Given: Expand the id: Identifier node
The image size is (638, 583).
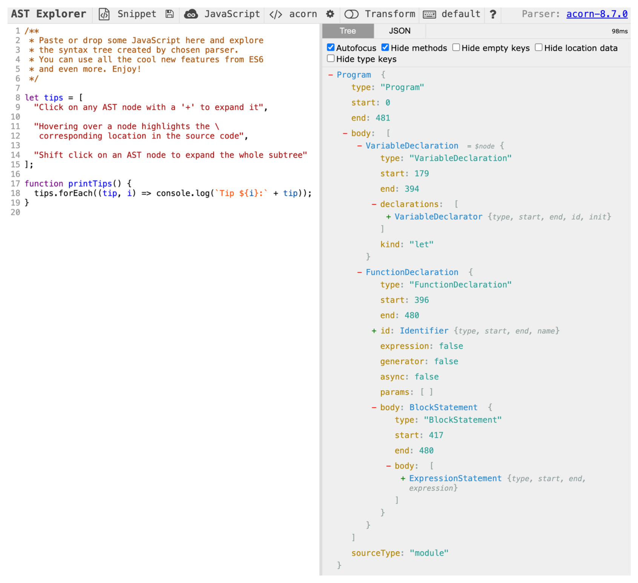Looking at the screenshot, I should tap(374, 331).
